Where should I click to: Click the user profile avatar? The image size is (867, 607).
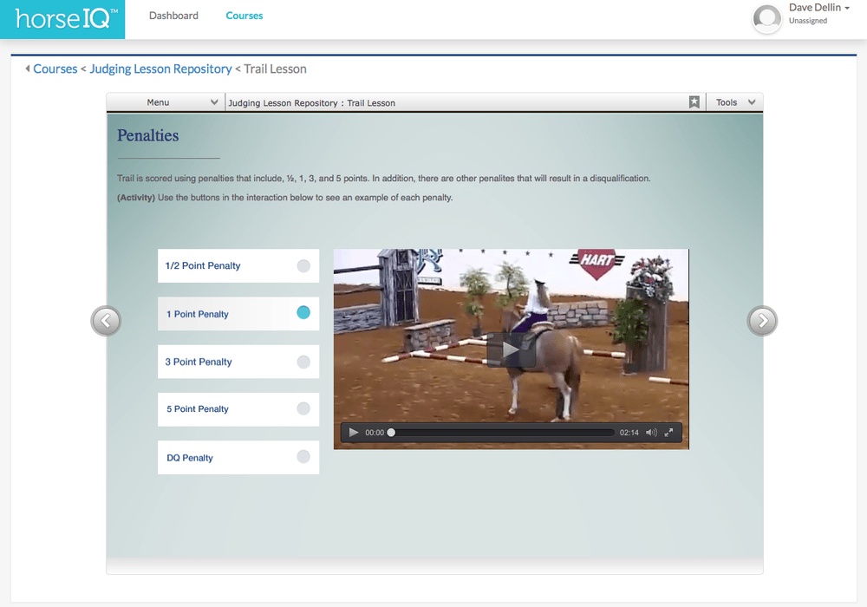point(767,18)
